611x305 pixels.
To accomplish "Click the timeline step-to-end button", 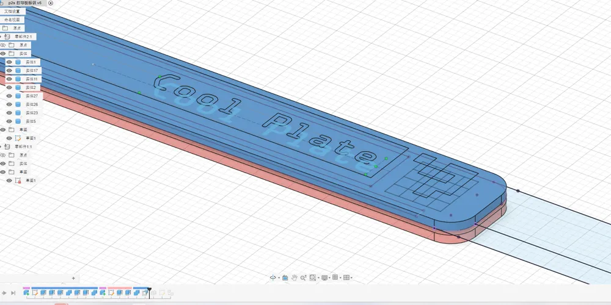I will [13, 293].
